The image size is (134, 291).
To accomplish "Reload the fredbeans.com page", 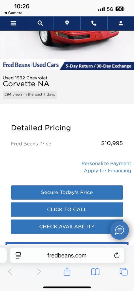I will pos(117,255).
